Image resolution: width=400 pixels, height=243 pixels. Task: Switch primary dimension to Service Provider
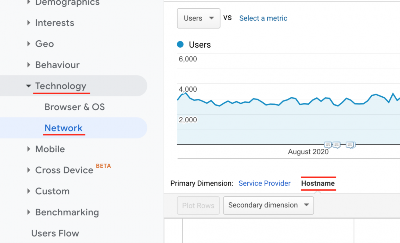point(264,183)
